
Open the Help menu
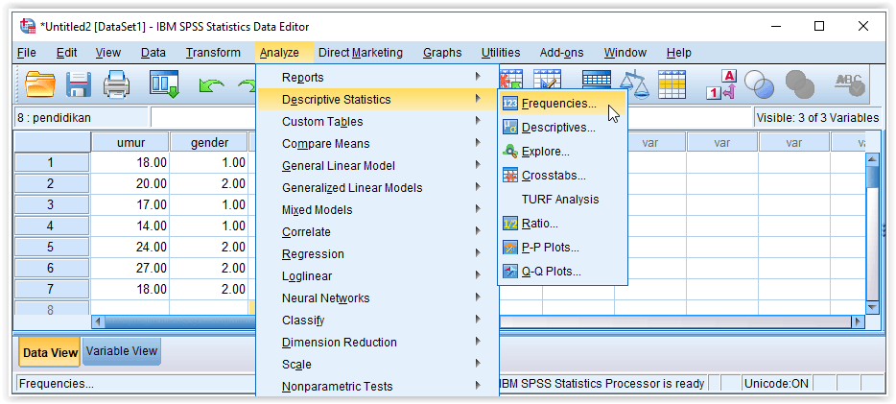[679, 53]
